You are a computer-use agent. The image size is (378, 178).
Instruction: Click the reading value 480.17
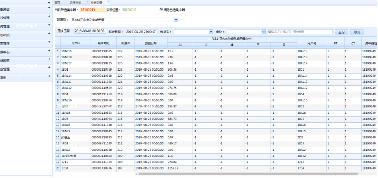pos(172,143)
